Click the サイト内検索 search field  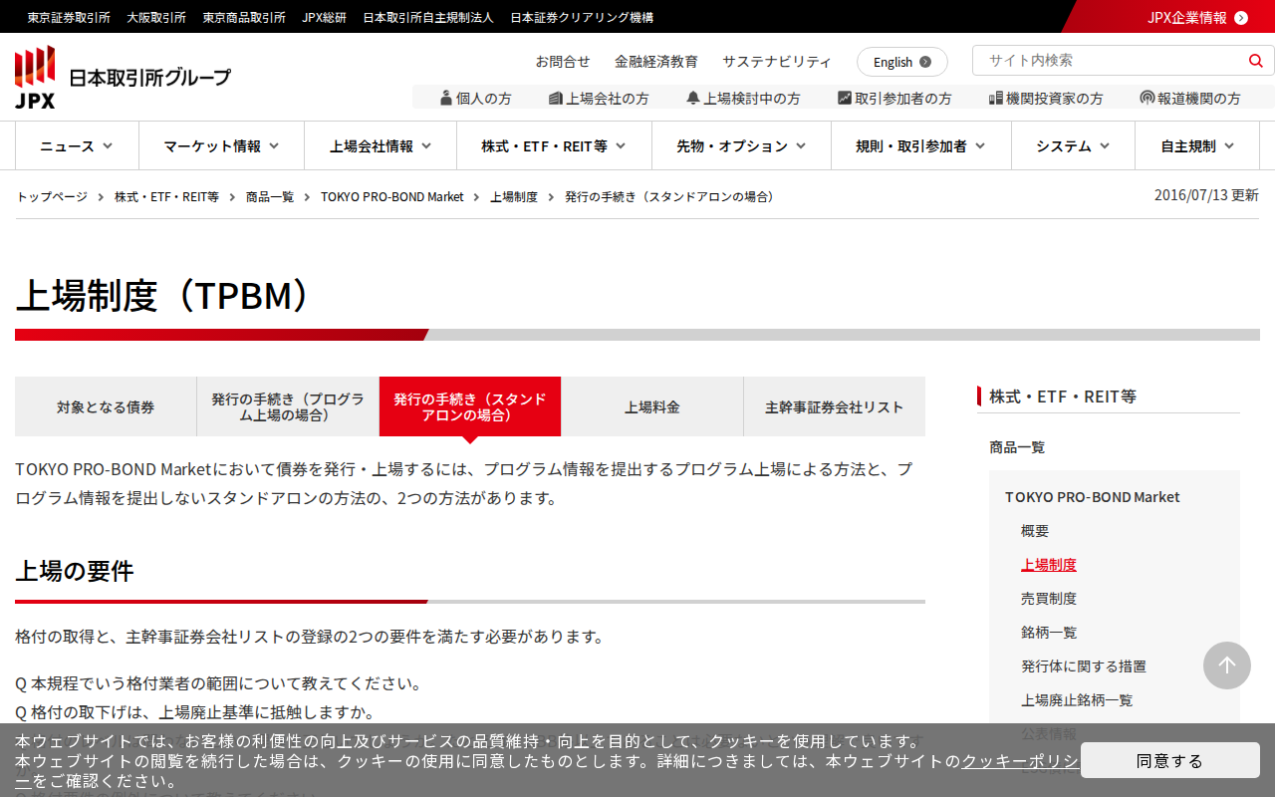click(1110, 60)
